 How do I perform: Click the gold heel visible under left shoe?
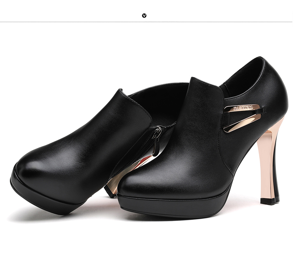120,176
